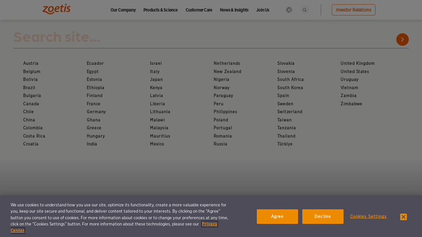
Task: Pick Costa Rica
Action: (x=34, y=136)
